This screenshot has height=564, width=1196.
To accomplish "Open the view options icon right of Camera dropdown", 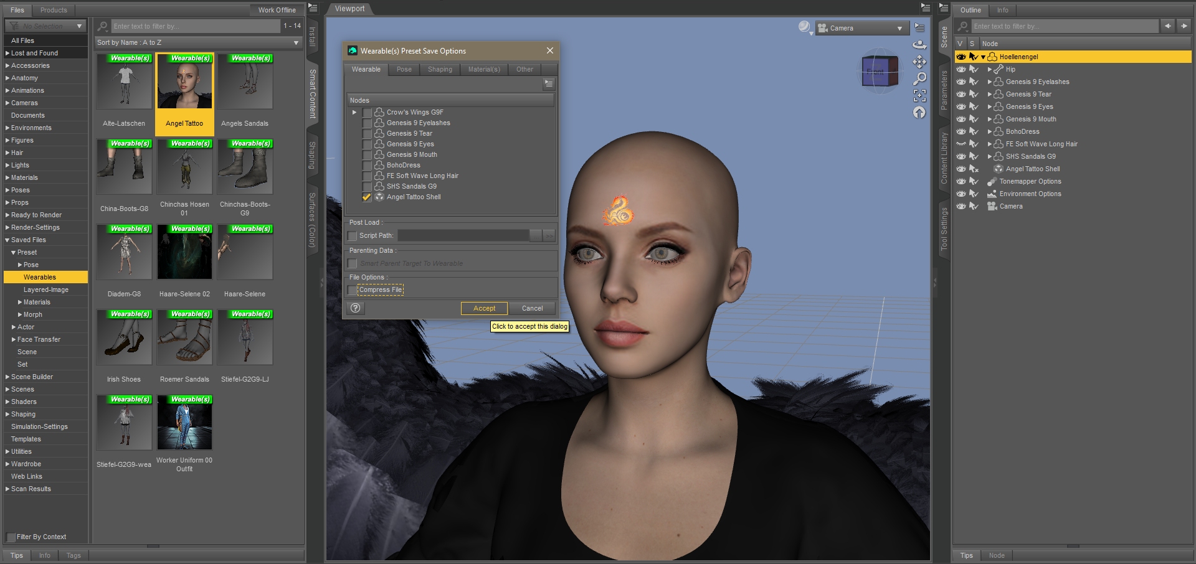I will pyautogui.click(x=919, y=28).
